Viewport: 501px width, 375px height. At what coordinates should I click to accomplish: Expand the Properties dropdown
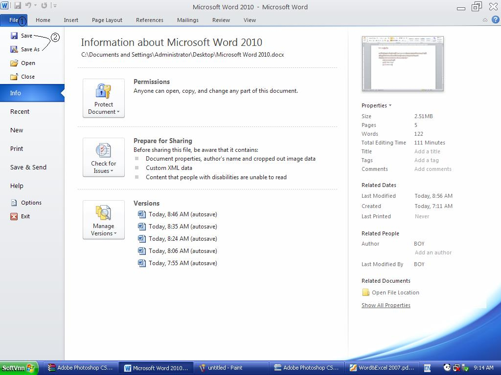(x=376, y=105)
